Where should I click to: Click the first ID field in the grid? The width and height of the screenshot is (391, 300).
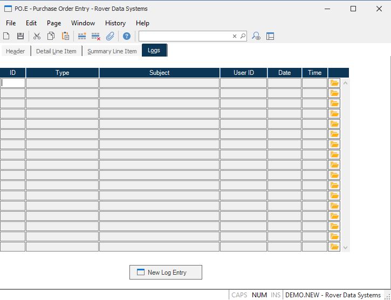13,83
